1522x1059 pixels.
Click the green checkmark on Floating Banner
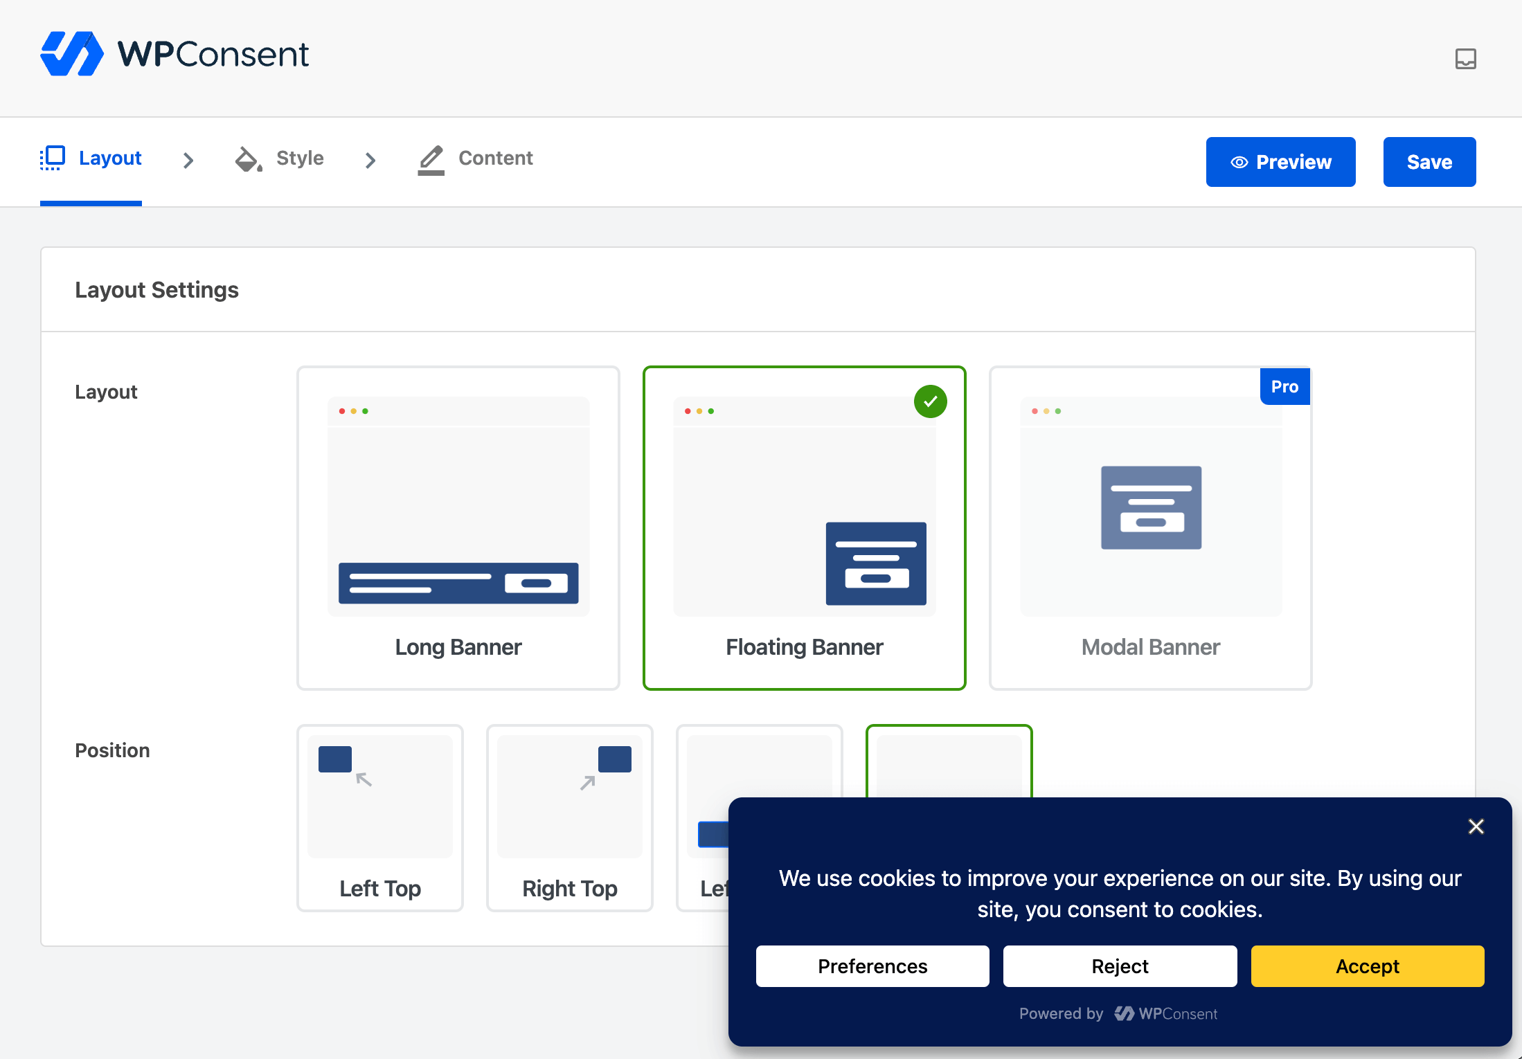930,401
